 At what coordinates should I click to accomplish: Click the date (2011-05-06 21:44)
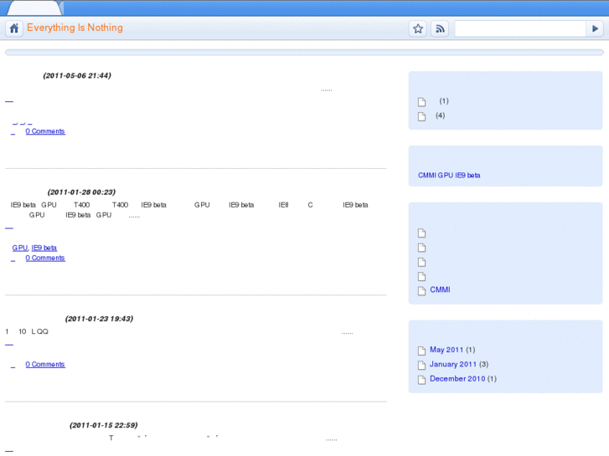pyautogui.click(x=77, y=75)
